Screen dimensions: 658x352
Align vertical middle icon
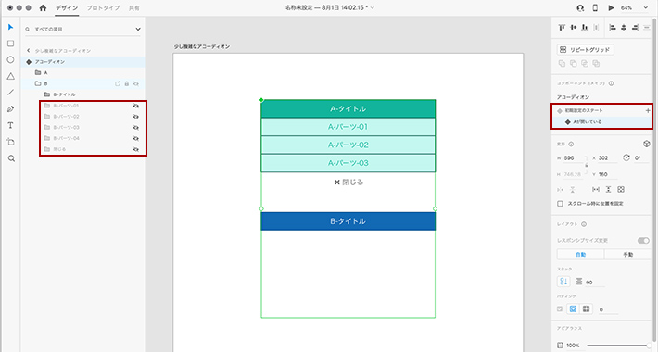click(574, 28)
